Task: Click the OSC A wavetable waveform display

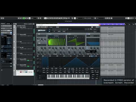Action: tap(57, 42)
